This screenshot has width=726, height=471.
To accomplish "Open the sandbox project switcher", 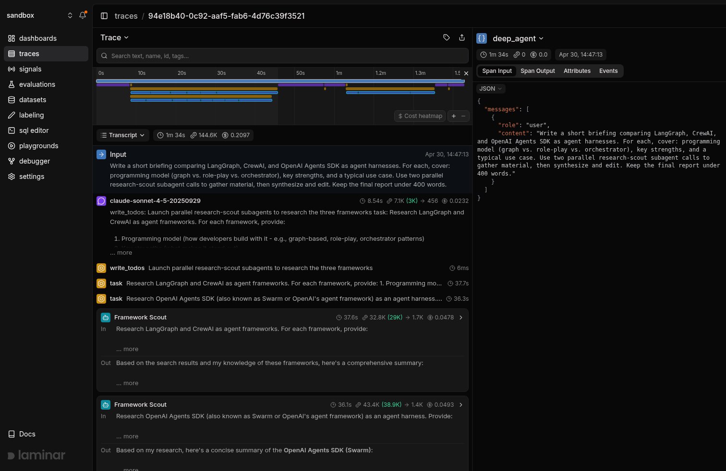I will 39,15.
